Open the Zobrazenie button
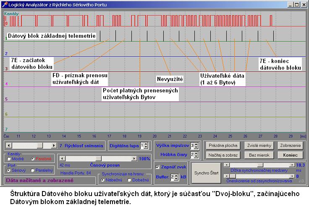The width and height of the screenshot is (309, 207). click(290, 146)
